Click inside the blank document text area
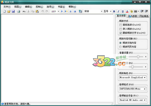151x106 pixels. [x=57, y=58]
